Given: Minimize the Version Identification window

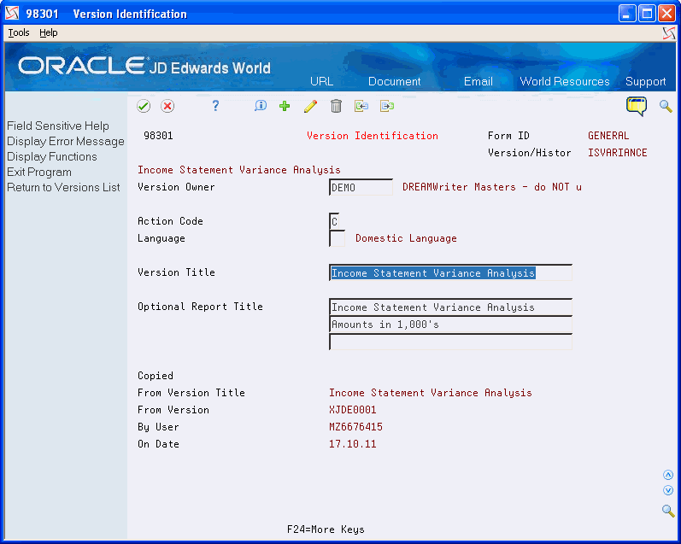Looking at the screenshot, I should pyautogui.click(x=626, y=14).
